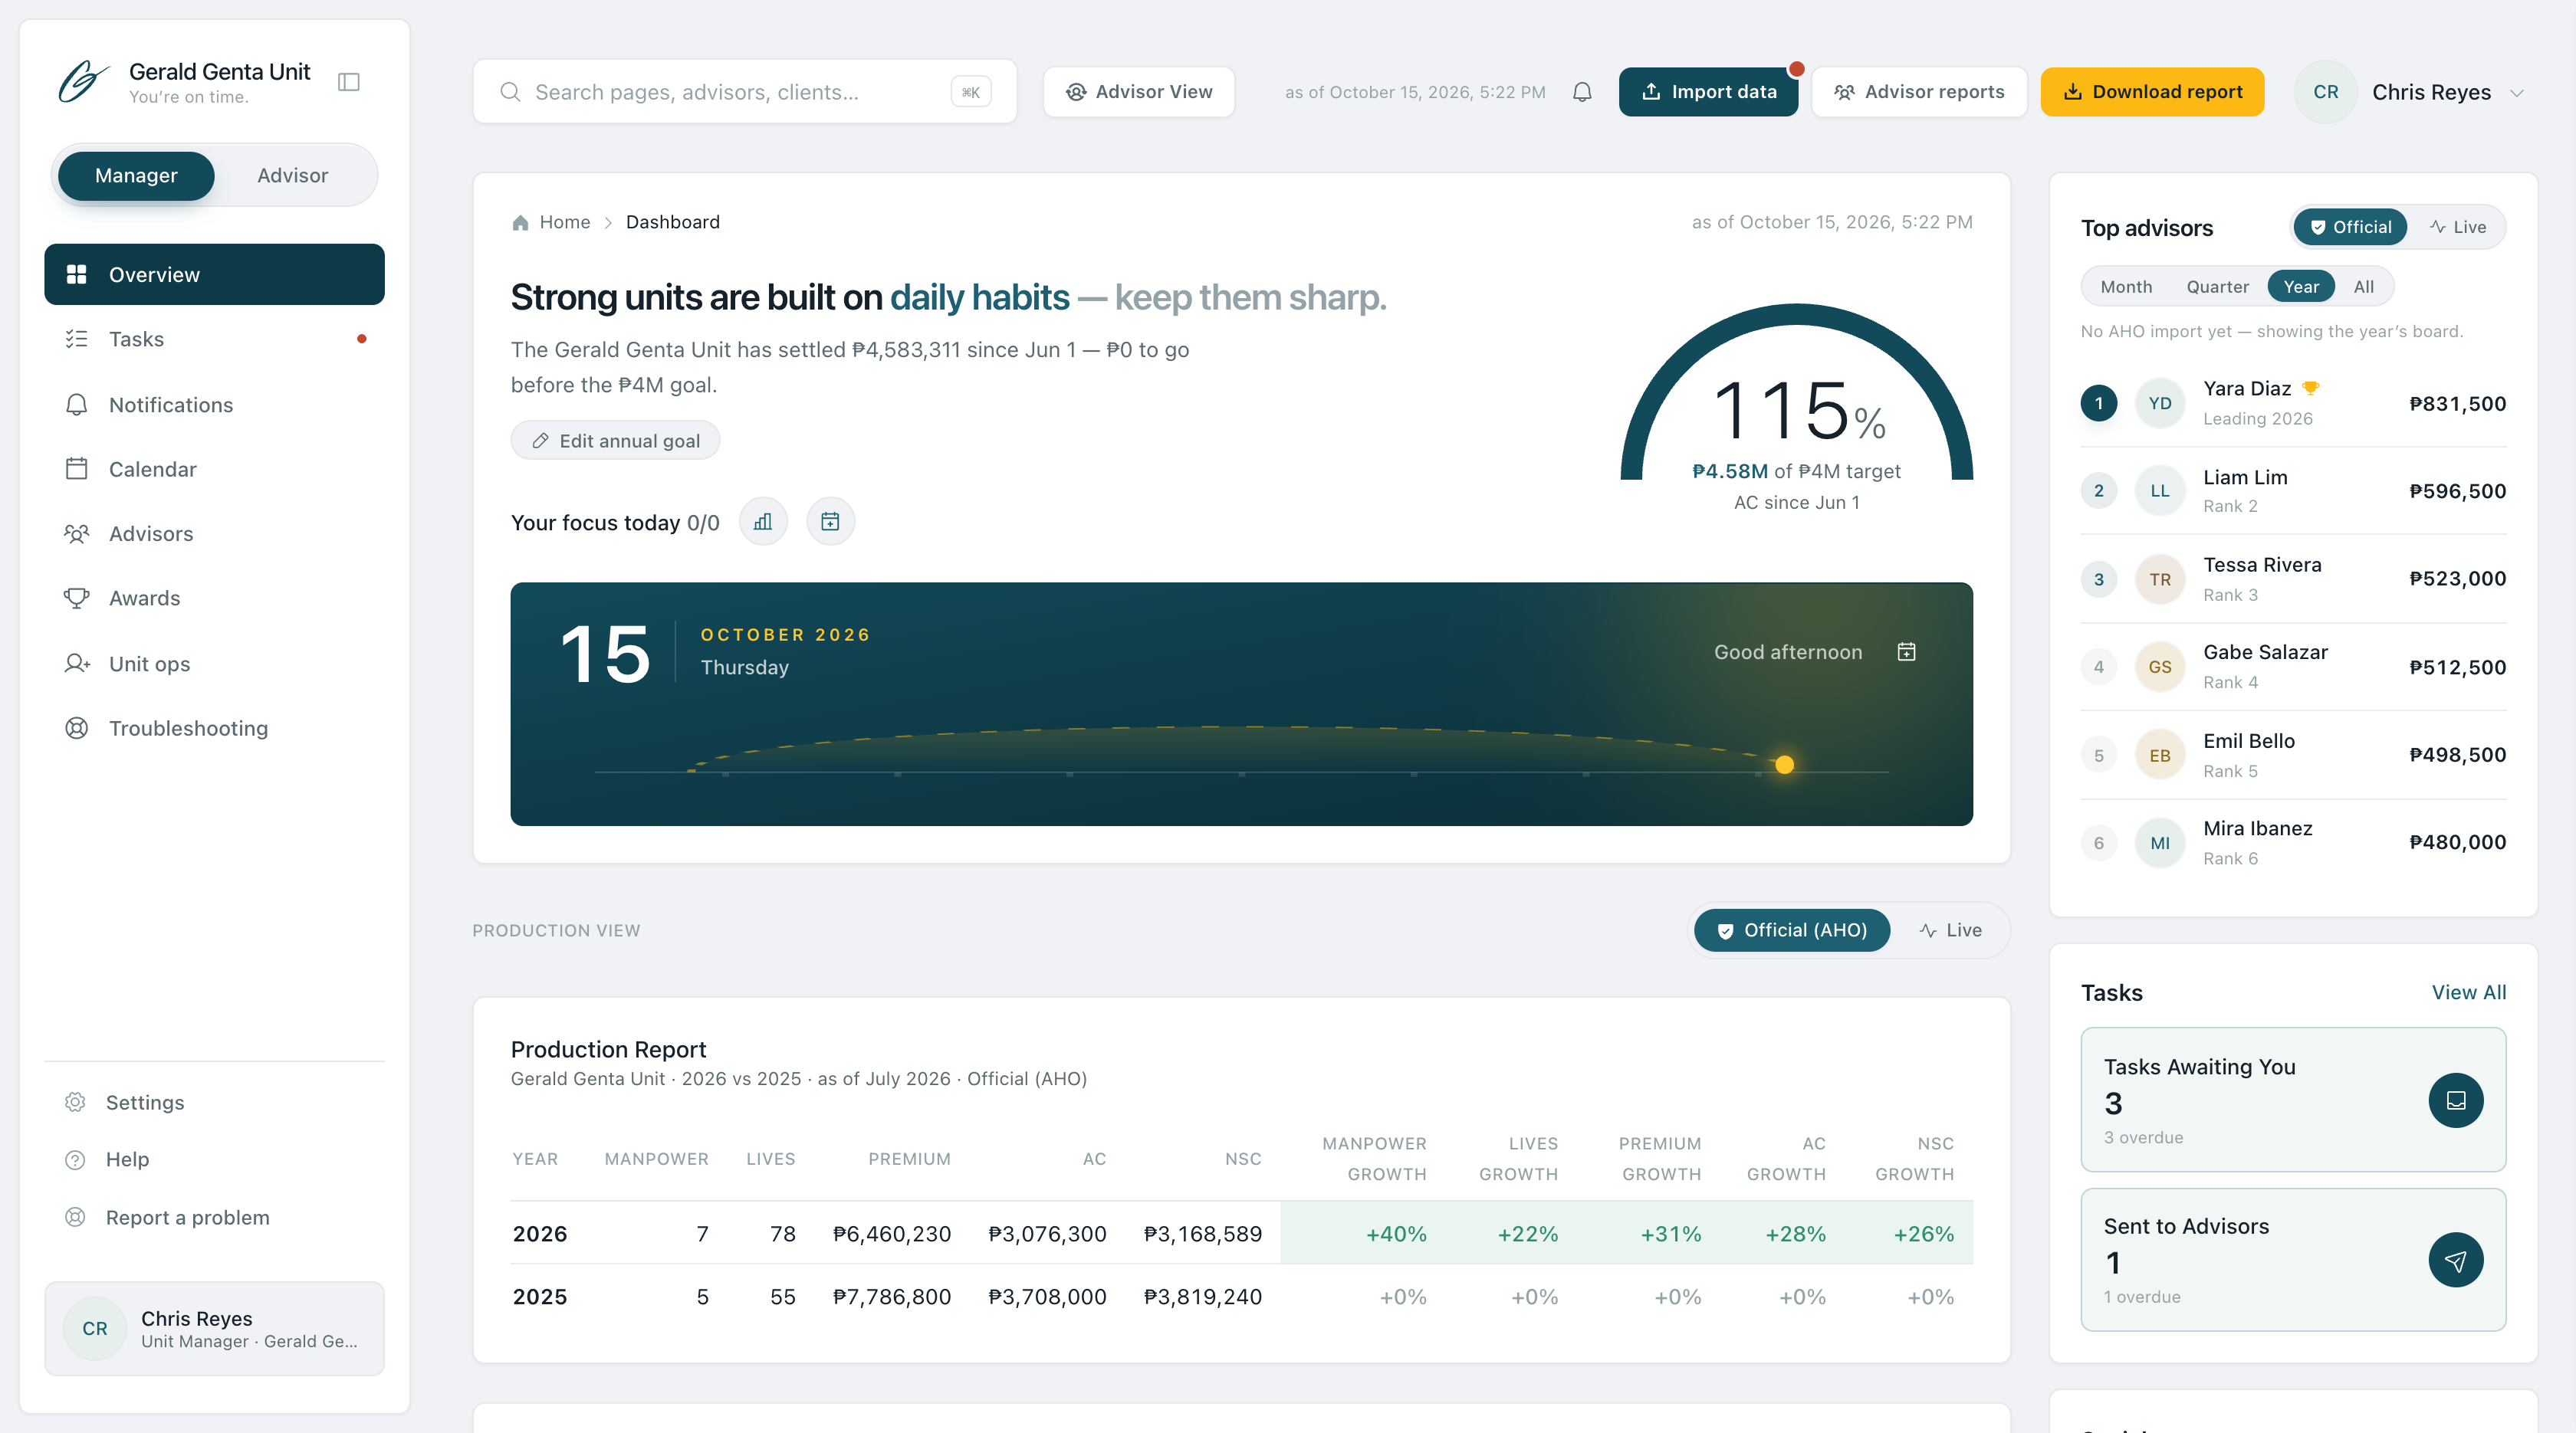
Task: Click View All tasks link
Action: pyautogui.click(x=2468, y=992)
